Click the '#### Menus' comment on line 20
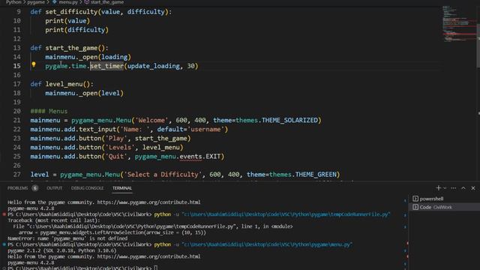This screenshot has height=270, width=480. click(x=49, y=111)
